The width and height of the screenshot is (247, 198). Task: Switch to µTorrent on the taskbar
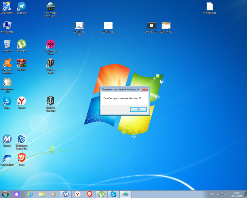(x=102, y=194)
